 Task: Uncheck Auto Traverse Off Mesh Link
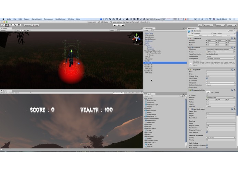[x=207, y=145]
